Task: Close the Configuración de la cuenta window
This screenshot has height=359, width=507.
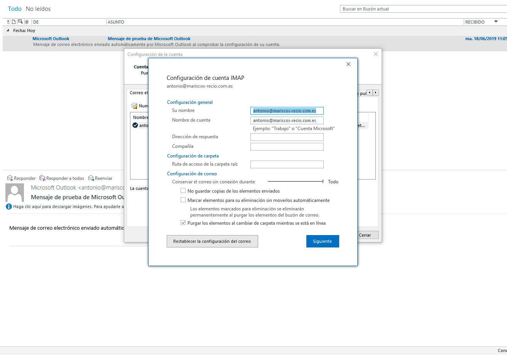Action: coord(376,54)
